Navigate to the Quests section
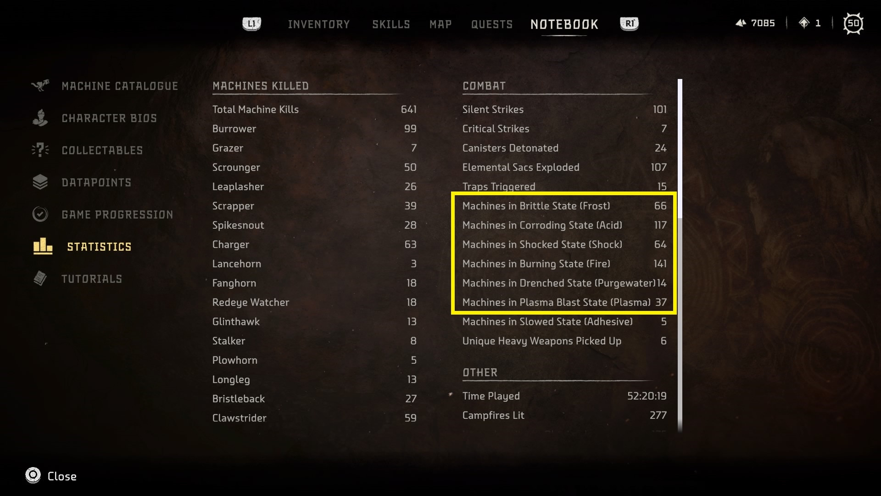 [491, 23]
